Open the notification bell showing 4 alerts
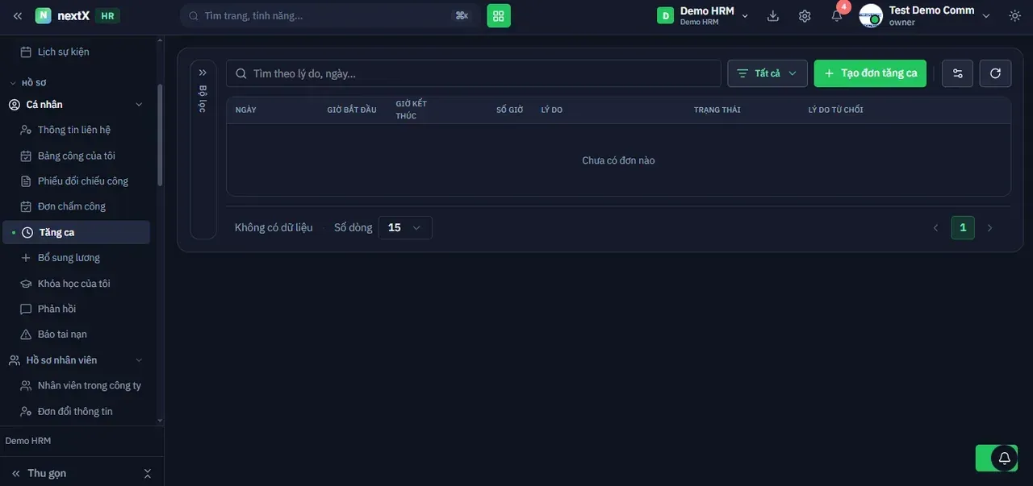The image size is (1033, 486). tap(838, 15)
